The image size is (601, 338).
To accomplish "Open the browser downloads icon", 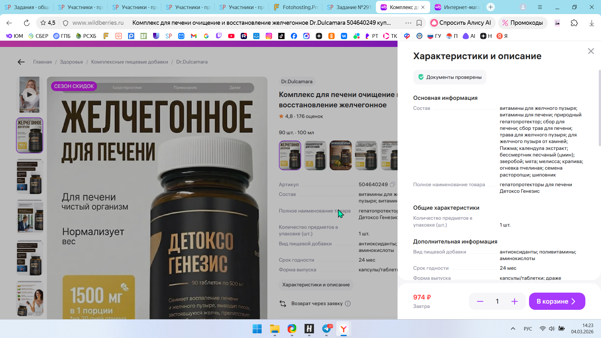I will coord(591,23).
